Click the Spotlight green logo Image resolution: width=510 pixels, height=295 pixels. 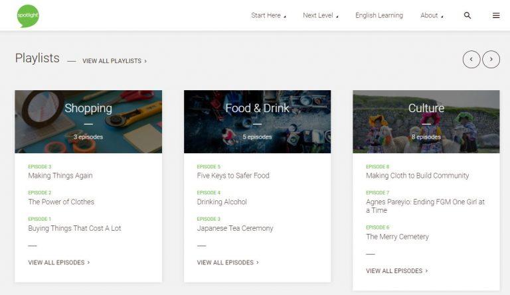click(28, 15)
